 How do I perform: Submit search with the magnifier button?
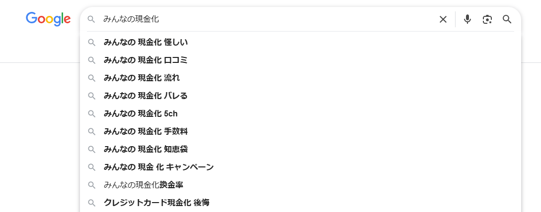click(x=507, y=19)
